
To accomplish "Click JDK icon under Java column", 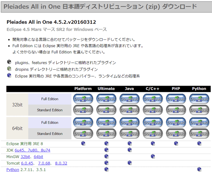I will 130,150.
